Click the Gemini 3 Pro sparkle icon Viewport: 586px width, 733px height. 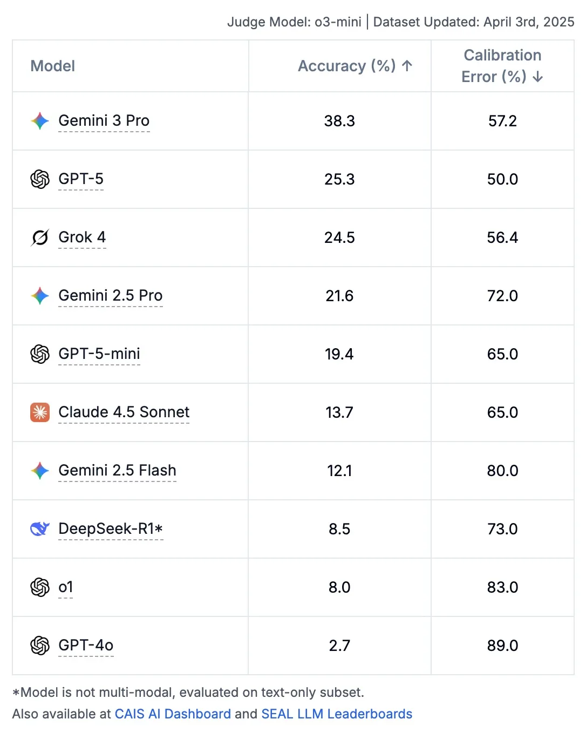pos(40,121)
